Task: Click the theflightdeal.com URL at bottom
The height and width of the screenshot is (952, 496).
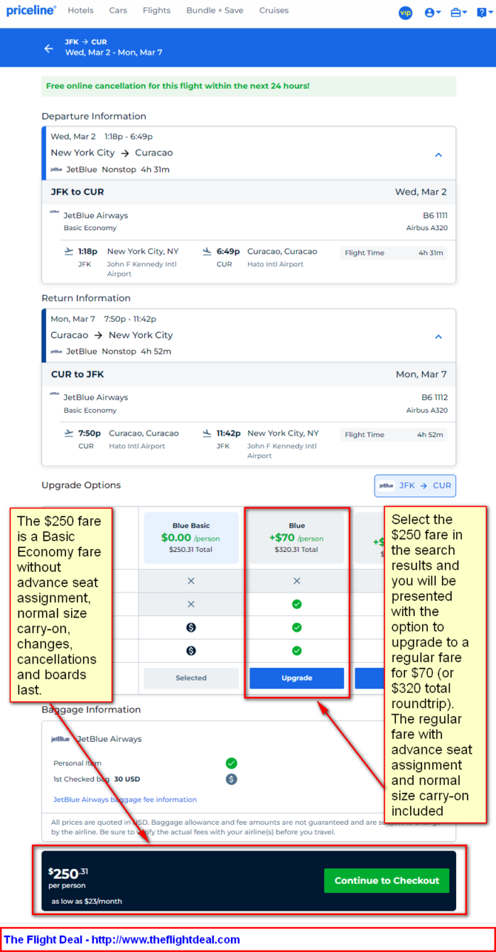Action: coord(164,939)
